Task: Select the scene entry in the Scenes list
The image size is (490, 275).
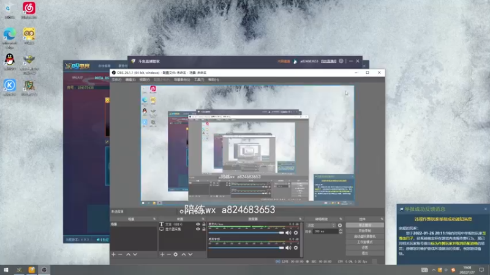Action: 134,224
